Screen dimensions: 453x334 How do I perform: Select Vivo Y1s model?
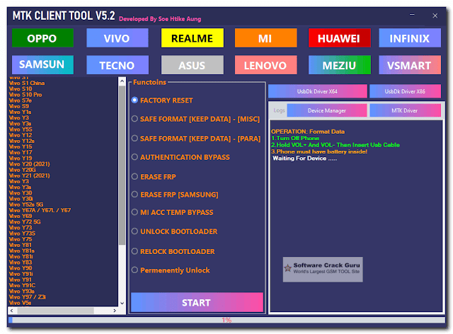20,112
